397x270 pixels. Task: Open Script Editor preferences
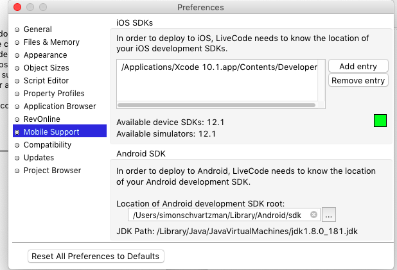coord(46,81)
